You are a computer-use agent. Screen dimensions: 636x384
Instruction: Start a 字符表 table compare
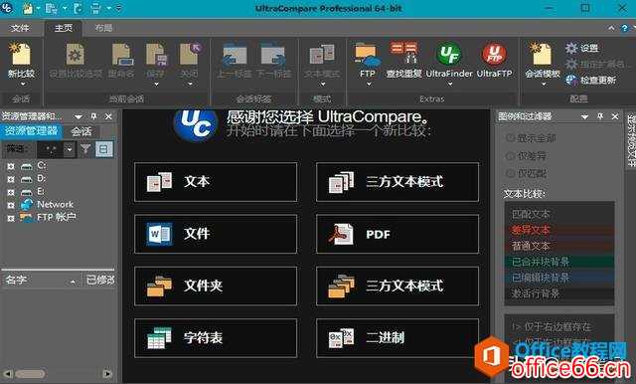point(216,337)
